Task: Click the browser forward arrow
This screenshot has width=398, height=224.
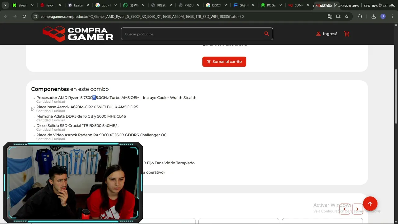Action: point(15,16)
